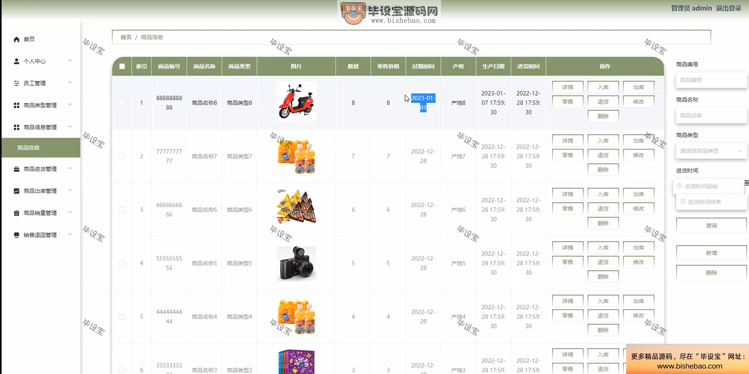
Task: Toggle the select-all checkbox in table header
Action: [122, 66]
